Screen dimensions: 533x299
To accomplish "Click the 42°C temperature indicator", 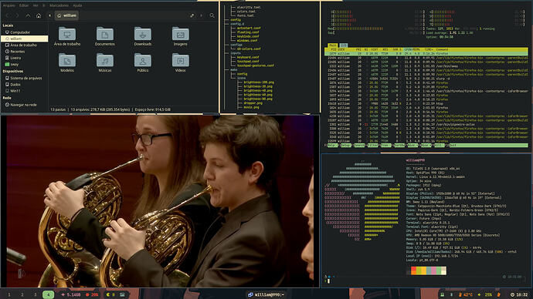I will coord(465,294).
